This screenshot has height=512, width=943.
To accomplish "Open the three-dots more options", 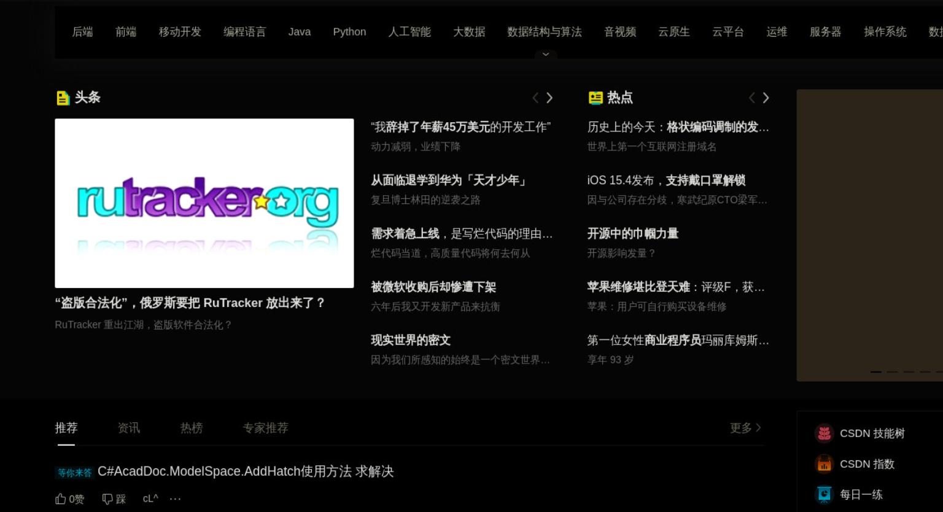I will coord(176,498).
